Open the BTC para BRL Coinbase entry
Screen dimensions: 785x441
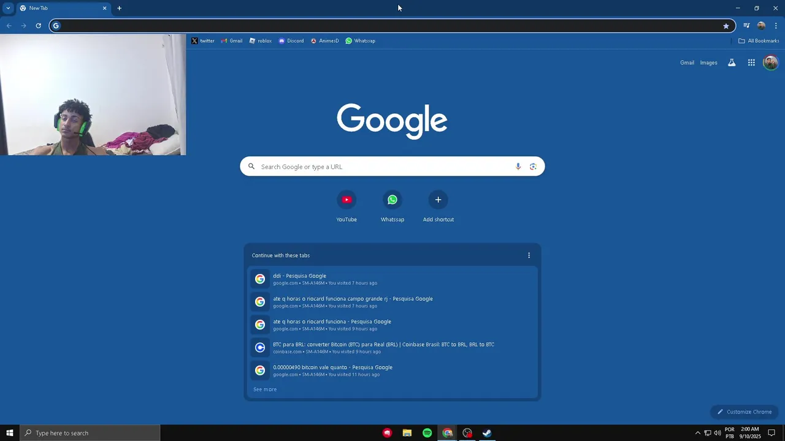(392, 348)
